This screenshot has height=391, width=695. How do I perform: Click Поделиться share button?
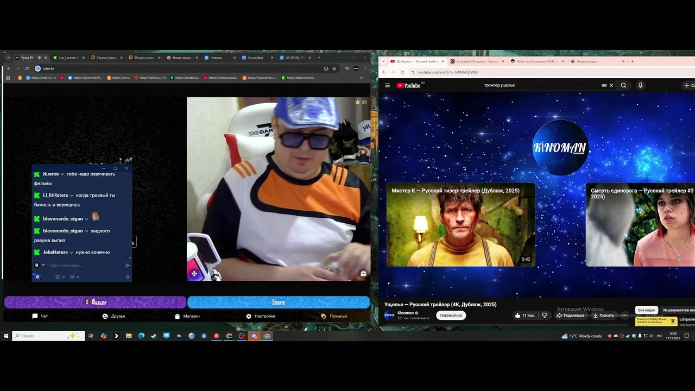point(570,316)
